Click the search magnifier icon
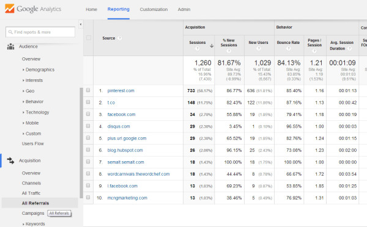This screenshot has width=367, height=227. pyautogui.click(x=10, y=32)
